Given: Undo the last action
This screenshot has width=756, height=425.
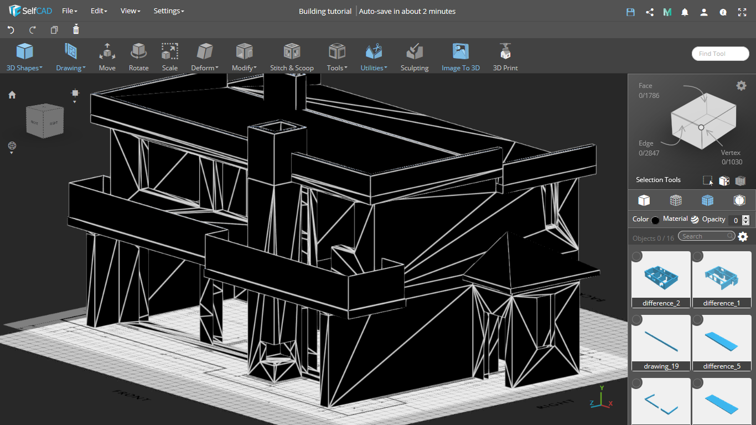Looking at the screenshot, I should click(11, 30).
